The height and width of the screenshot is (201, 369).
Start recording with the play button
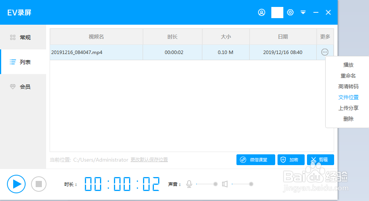tap(16, 184)
